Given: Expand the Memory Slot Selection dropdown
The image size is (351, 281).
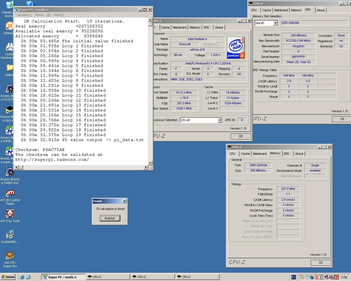Looking at the screenshot, I should click(x=275, y=23).
